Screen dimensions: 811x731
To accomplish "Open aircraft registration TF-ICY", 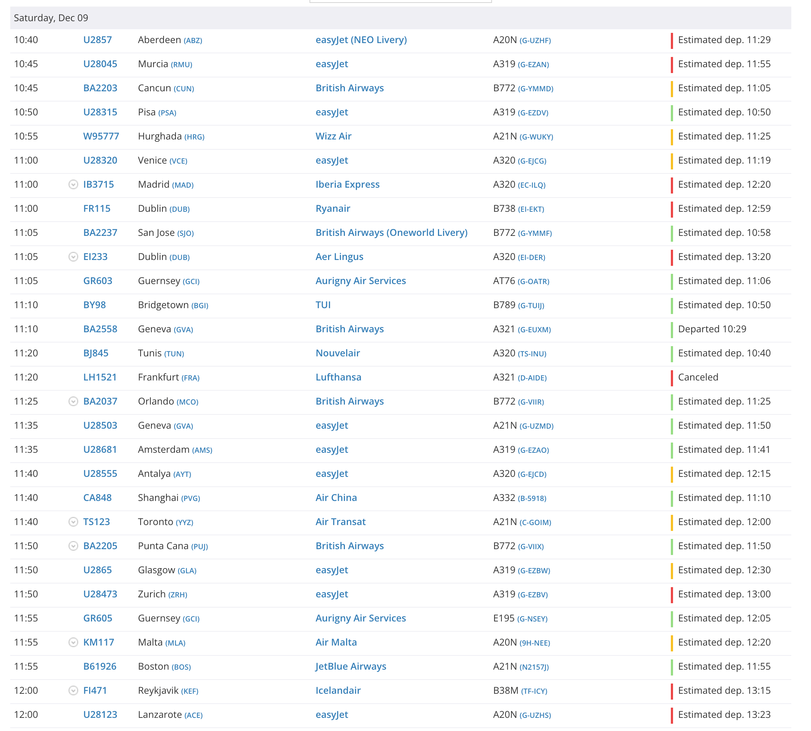I will point(534,691).
